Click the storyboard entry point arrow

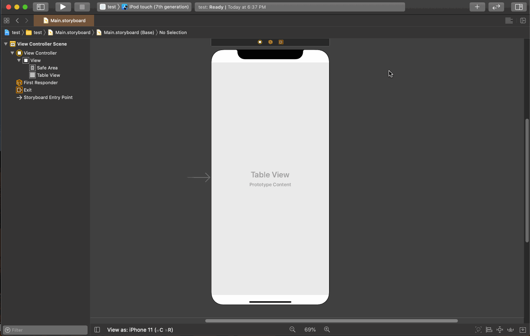click(x=199, y=177)
